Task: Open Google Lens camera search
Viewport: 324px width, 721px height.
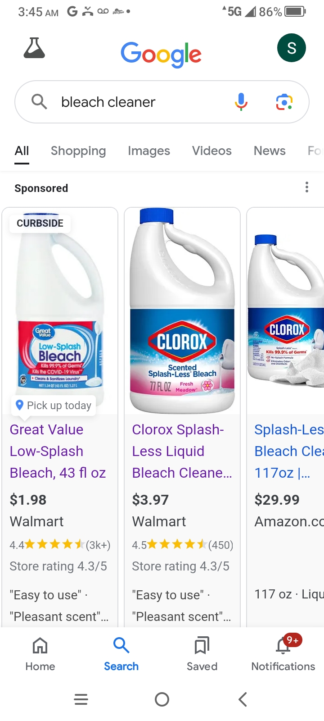Action: tap(284, 102)
